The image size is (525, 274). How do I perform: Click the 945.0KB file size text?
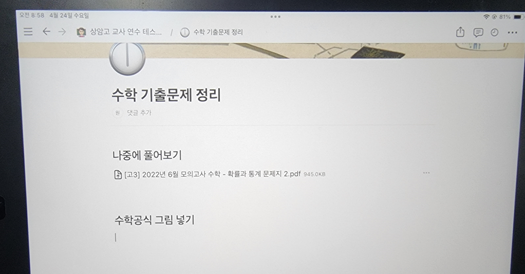pyautogui.click(x=314, y=174)
